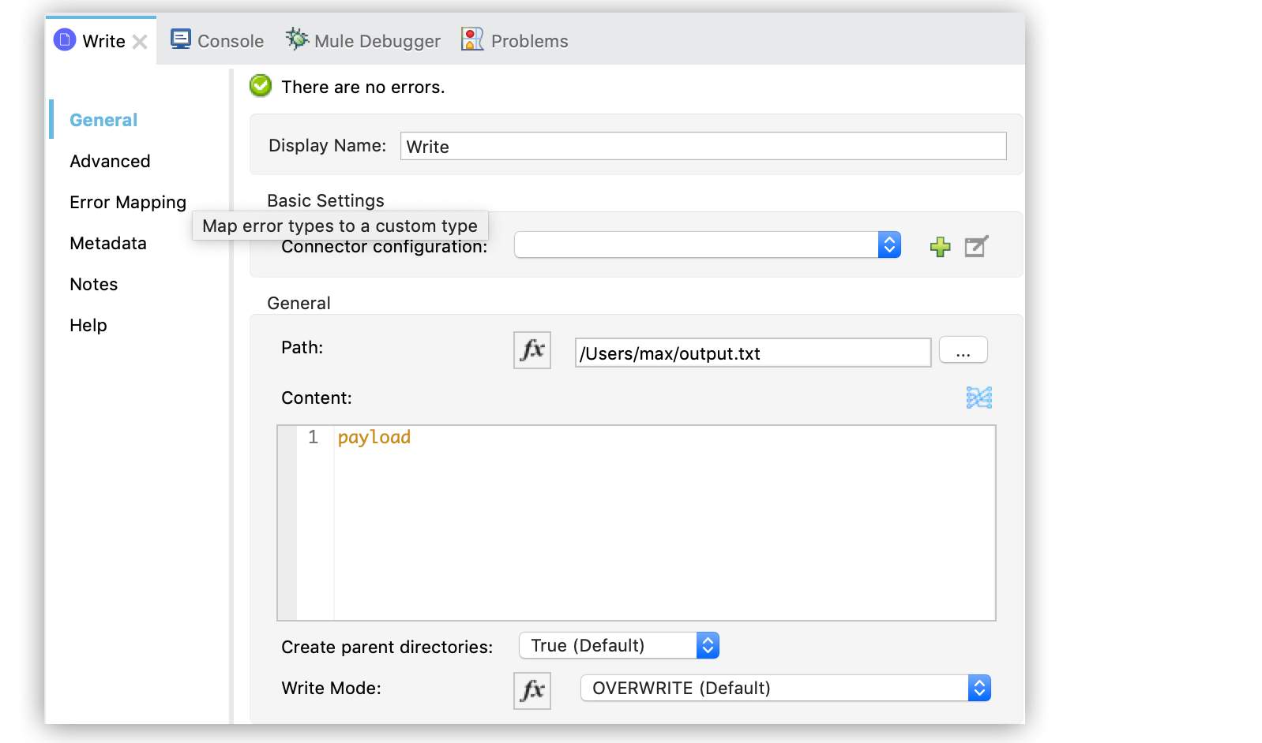
Task: Select the Advanced section in sidebar
Action: [110, 162]
